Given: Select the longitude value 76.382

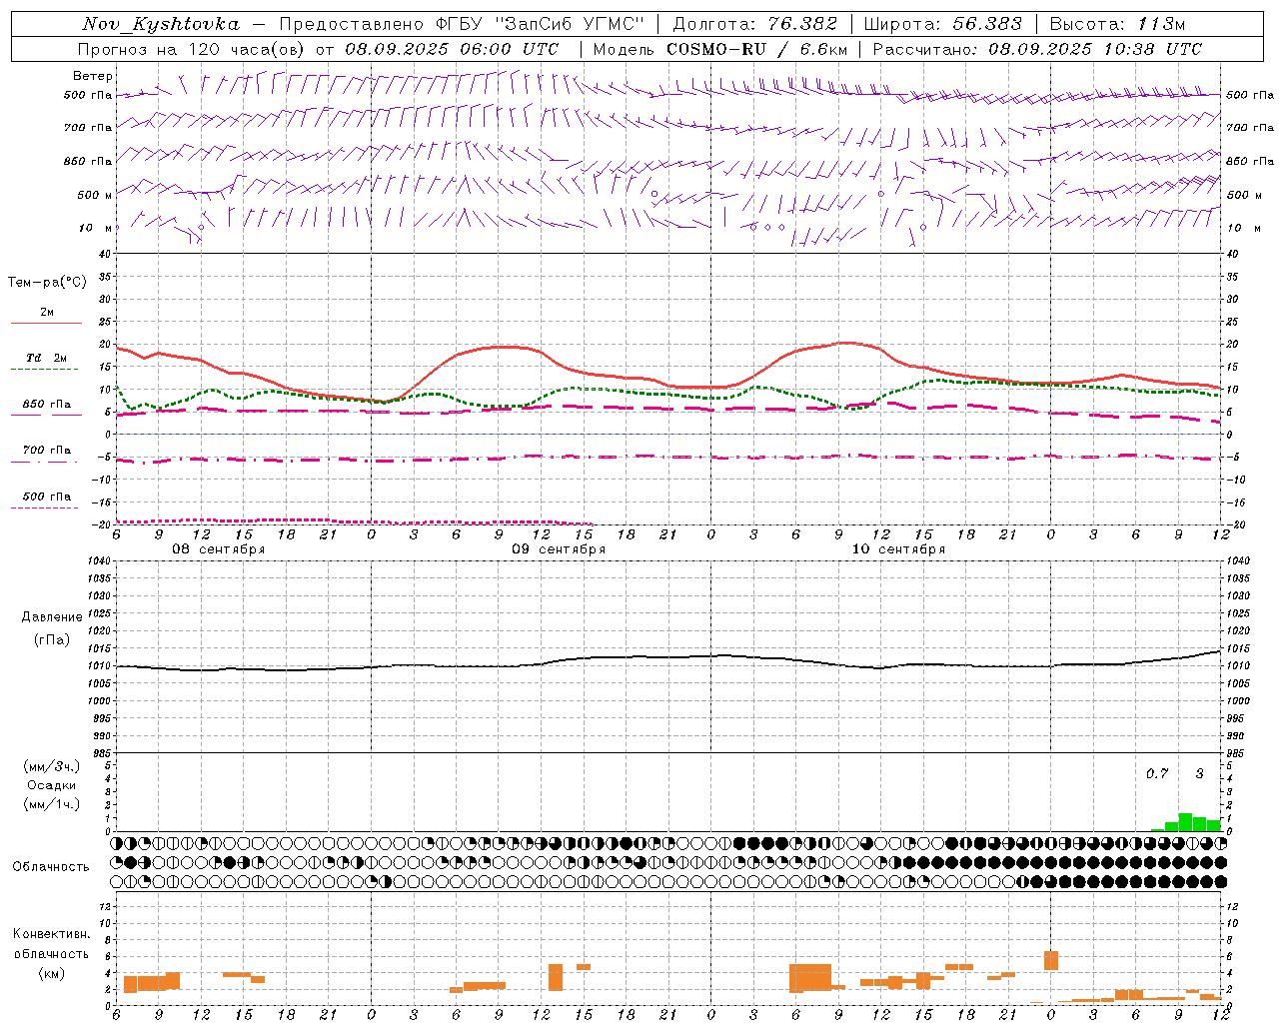Looking at the screenshot, I should [802, 24].
